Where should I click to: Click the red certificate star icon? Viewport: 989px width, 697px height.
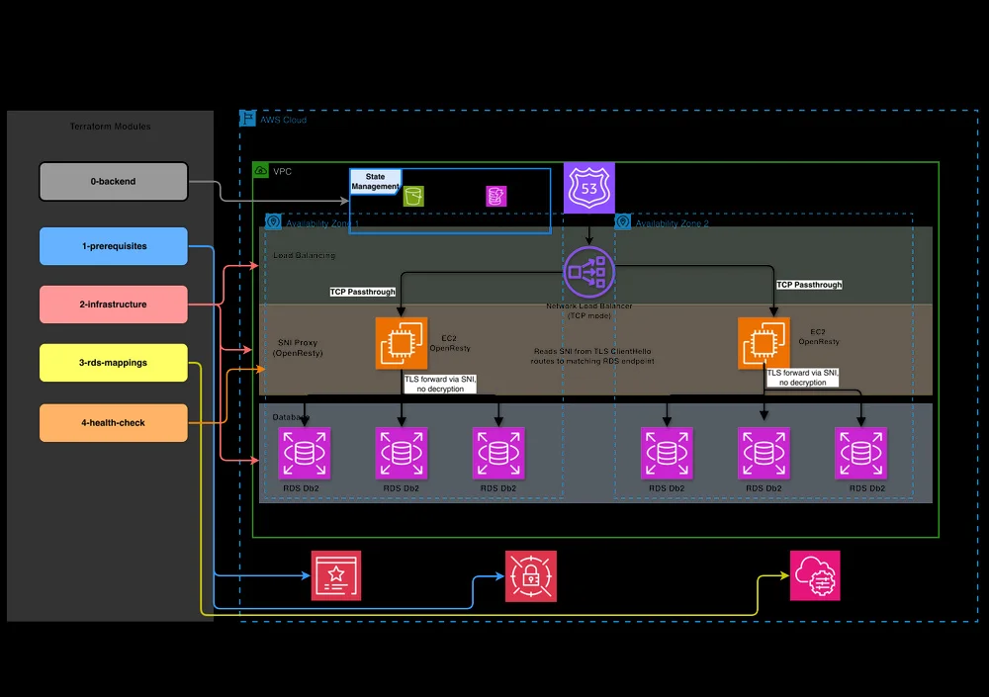336,575
